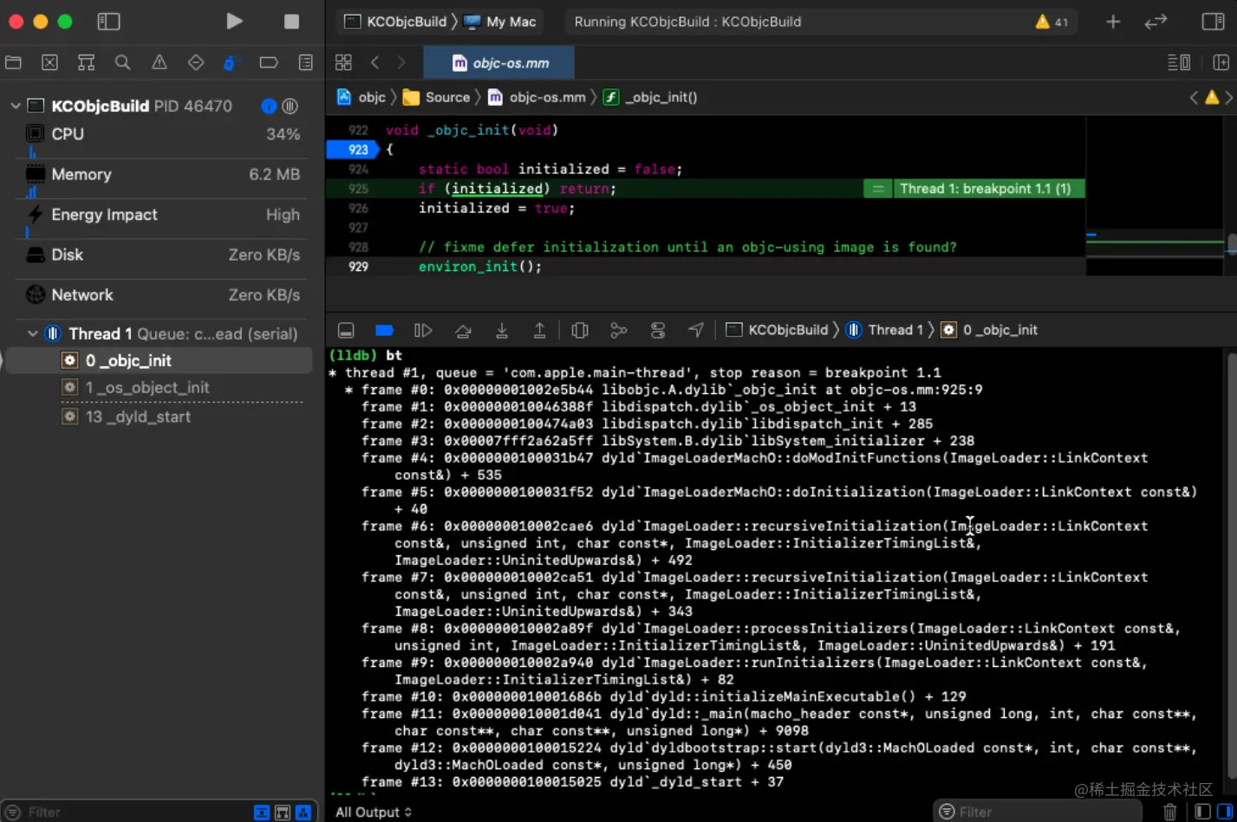Image resolution: width=1237 pixels, height=822 pixels.
Task: Hide the debug area
Action: pos(346,330)
